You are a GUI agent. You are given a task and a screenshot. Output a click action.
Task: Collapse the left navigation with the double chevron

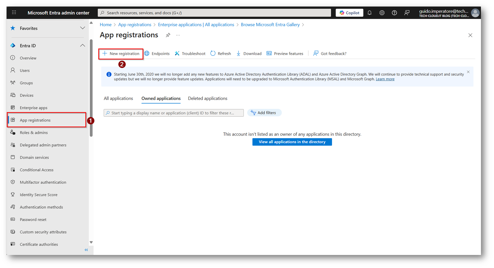click(86, 250)
